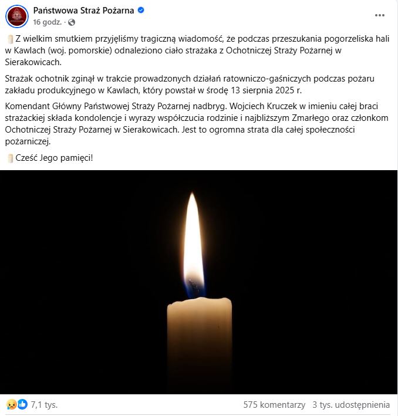The image size is (398, 416).
Task: Open the Państwowa Straż Pożarna profile picture
Action: 16,16
